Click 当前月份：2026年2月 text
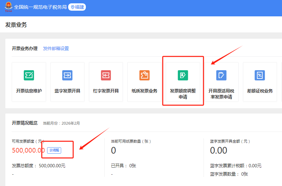282x186 pixels. tap(61, 123)
